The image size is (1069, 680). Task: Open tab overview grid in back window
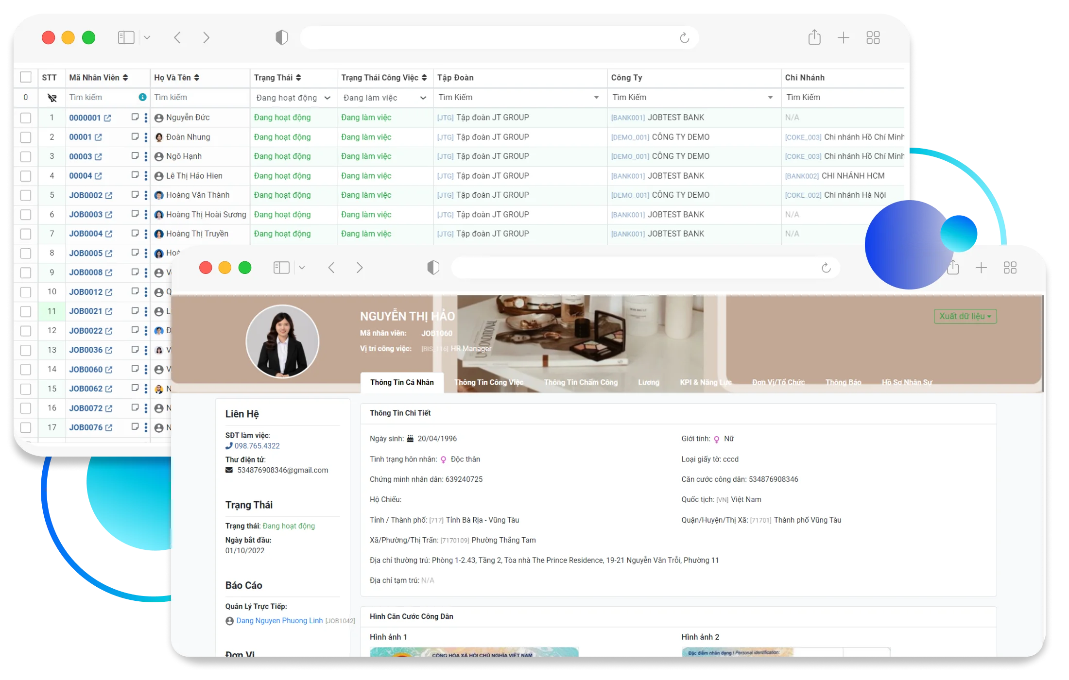pyautogui.click(x=873, y=37)
